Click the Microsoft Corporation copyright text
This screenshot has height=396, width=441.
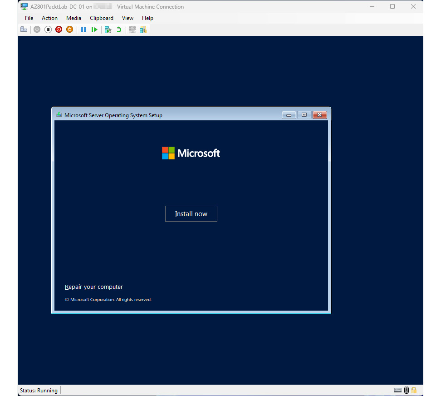(108, 299)
